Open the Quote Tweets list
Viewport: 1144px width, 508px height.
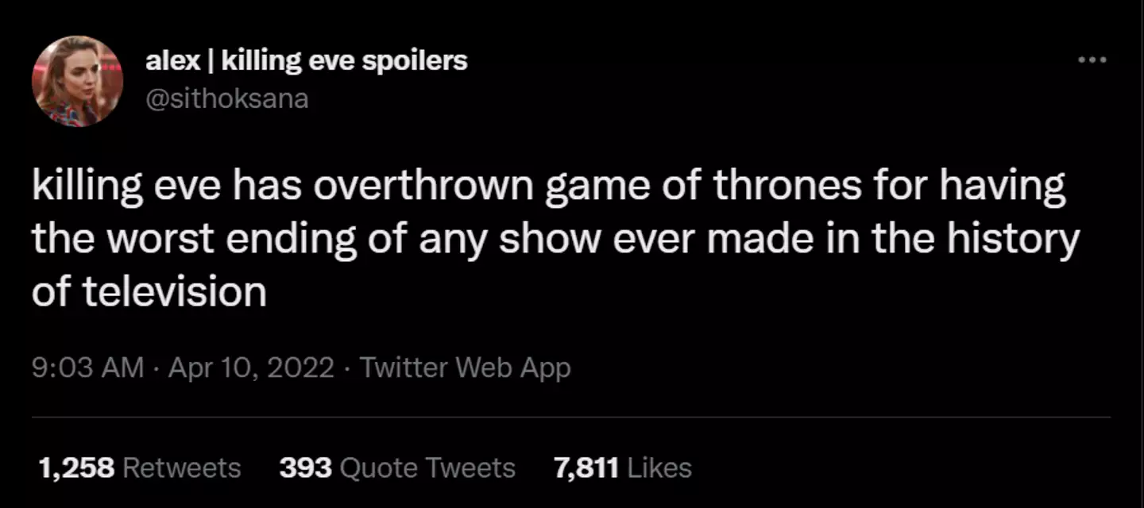click(427, 468)
